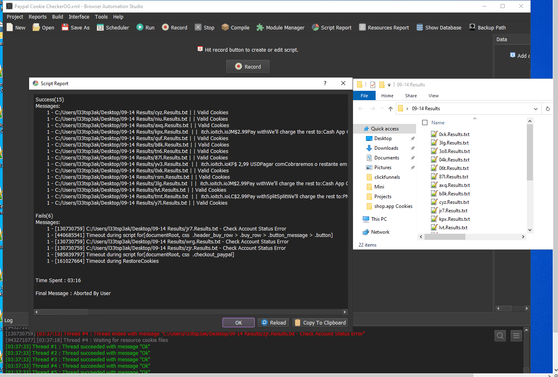This screenshot has width=558, height=377.
Task: Open the Reports menu
Action: click(x=38, y=17)
